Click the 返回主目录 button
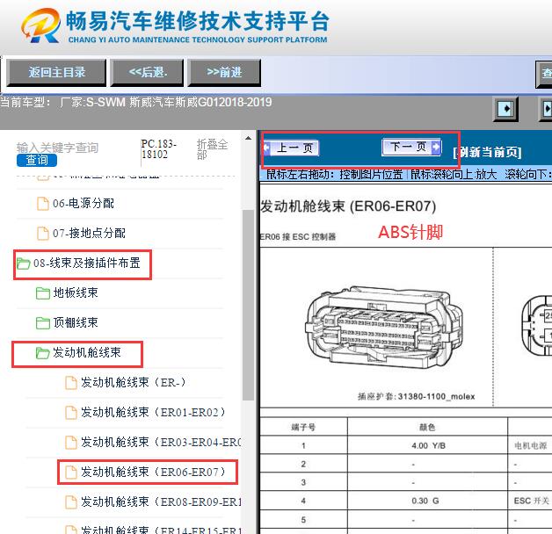Screen dimensions: 552x534 56,73
